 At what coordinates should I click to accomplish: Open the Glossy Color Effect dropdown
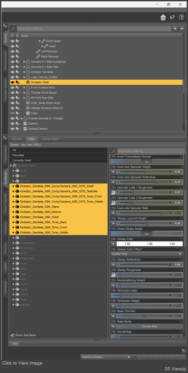click(147, 254)
